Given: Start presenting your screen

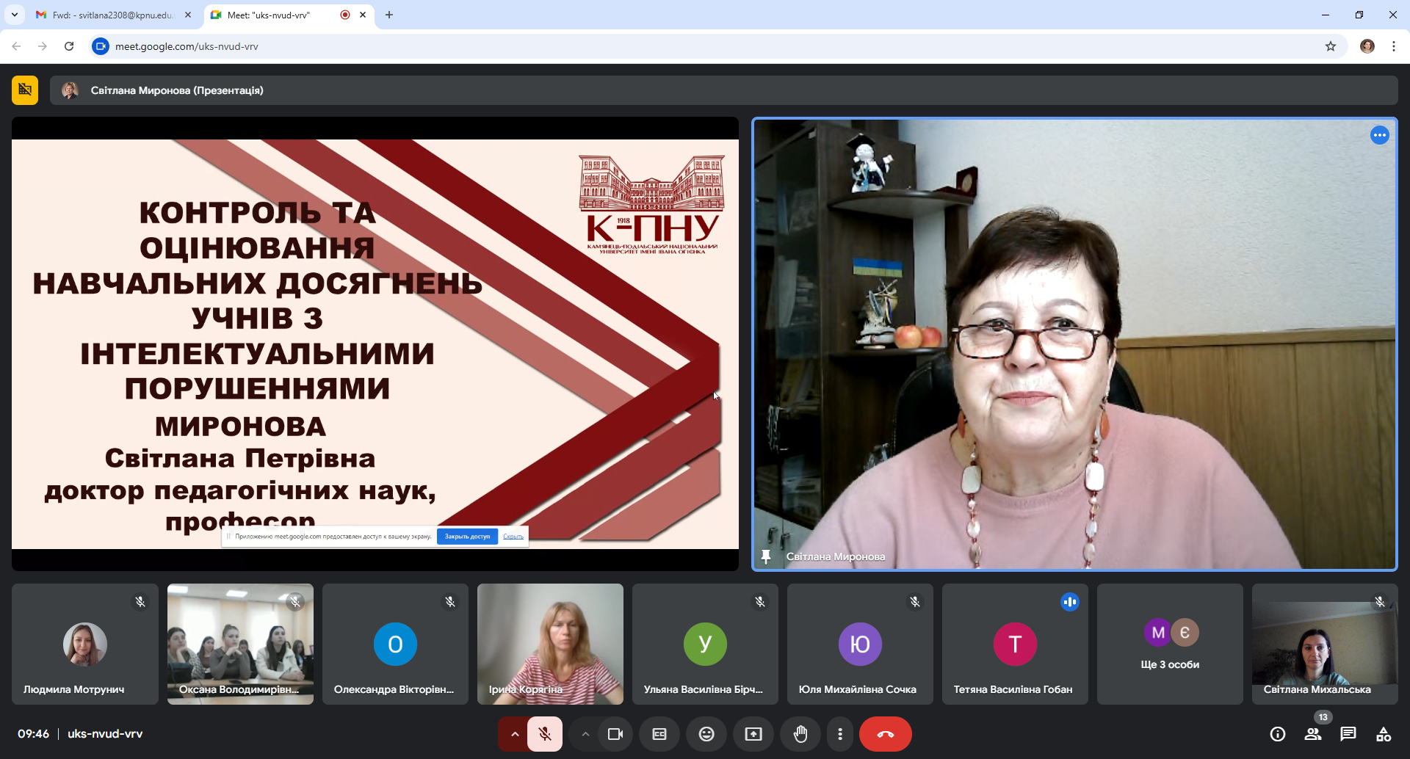Looking at the screenshot, I should click(753, 734).
